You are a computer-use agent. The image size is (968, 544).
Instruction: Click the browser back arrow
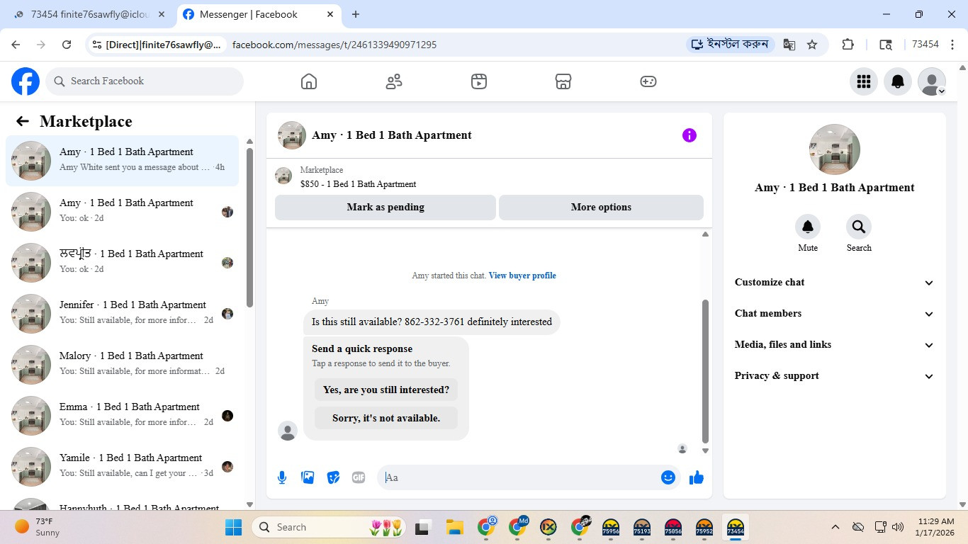(x=16, y=45)
